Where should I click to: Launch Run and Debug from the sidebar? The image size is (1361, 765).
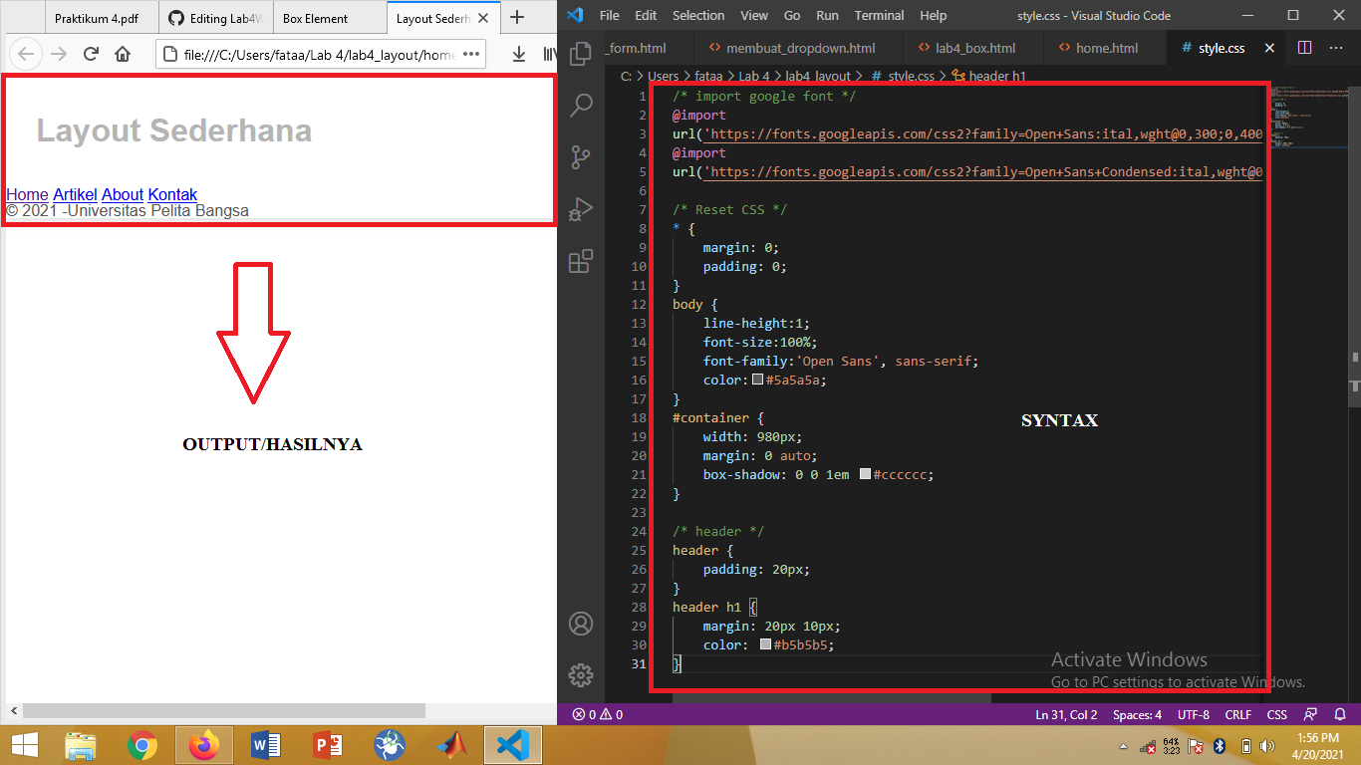click(581, 209)
